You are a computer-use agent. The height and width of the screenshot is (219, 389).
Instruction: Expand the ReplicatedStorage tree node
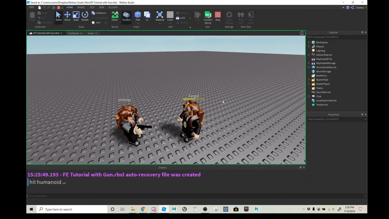[309, 63]
